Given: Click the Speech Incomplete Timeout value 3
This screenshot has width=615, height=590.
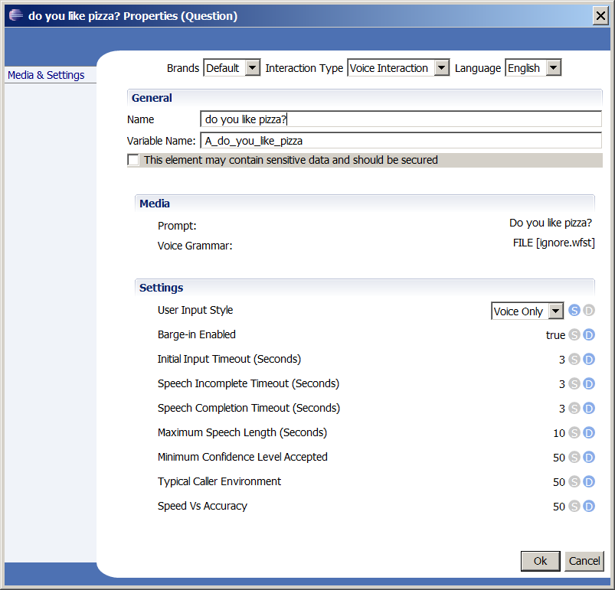Looking at the screenshot, I should (561, 384).
